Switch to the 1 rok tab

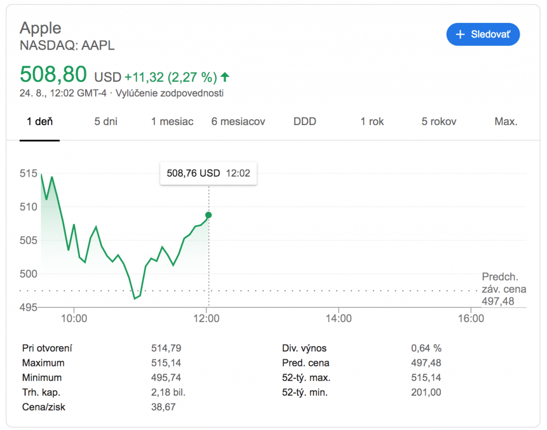372,121
